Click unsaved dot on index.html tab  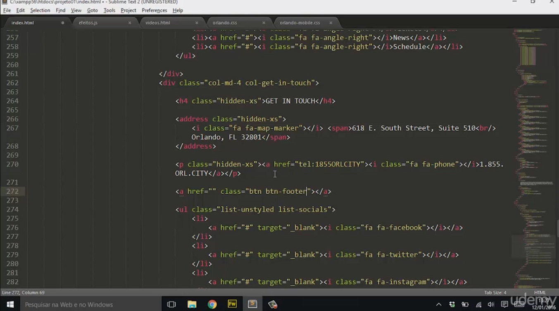pos(63,23)
